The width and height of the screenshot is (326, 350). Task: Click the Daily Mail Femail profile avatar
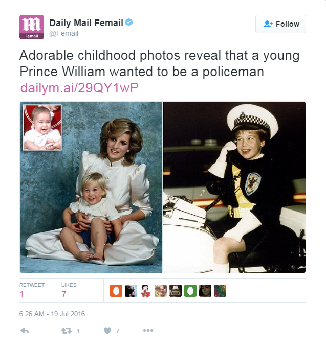pos(32,27)
